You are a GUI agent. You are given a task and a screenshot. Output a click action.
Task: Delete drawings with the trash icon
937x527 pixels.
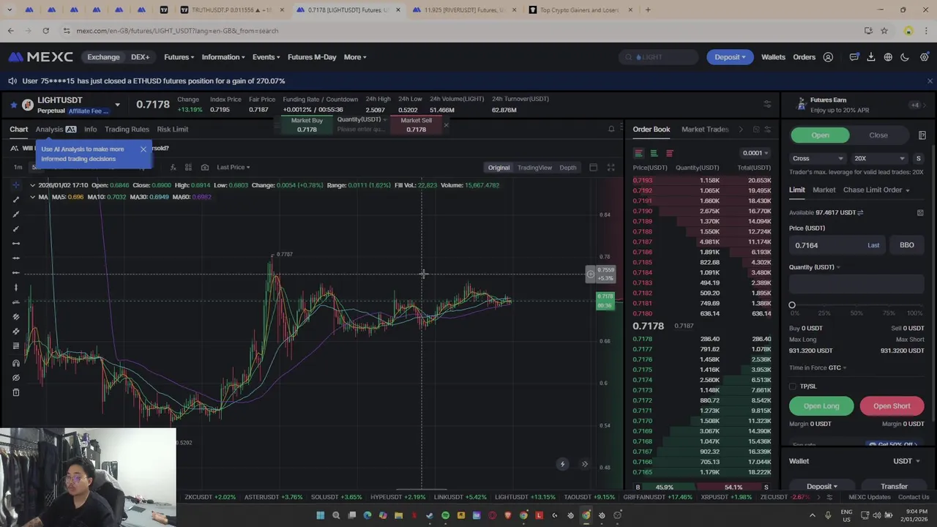tap(16, 392)
